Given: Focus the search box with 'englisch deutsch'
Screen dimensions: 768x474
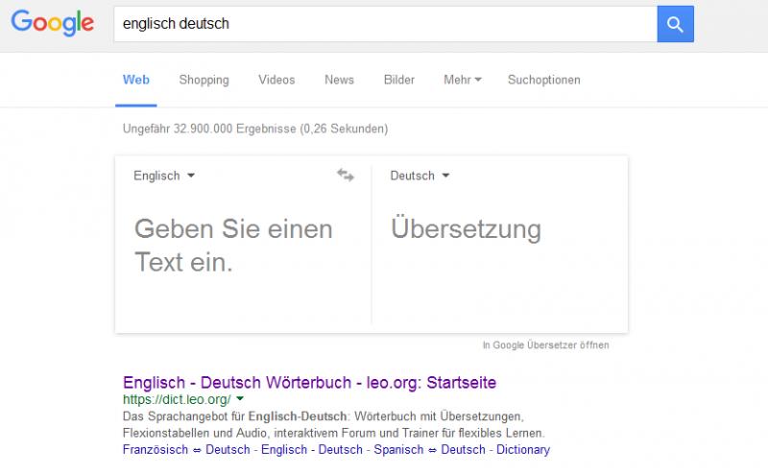Looking at the screenshot, I should coord(386,24).
